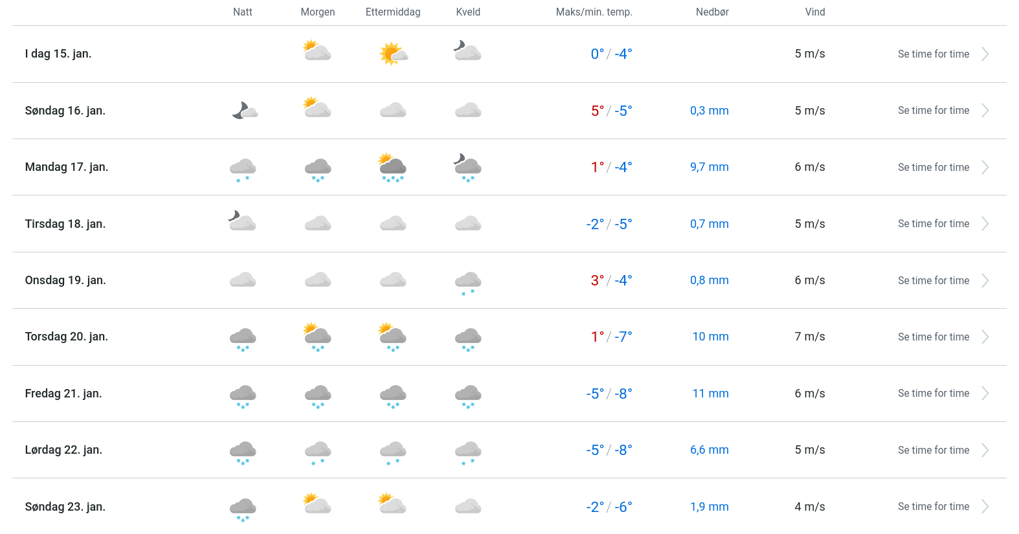Screen dimensions: 1019x534
Task: Click Monday 17 Jan afternoon snow icon
Action: pos(392,168)
